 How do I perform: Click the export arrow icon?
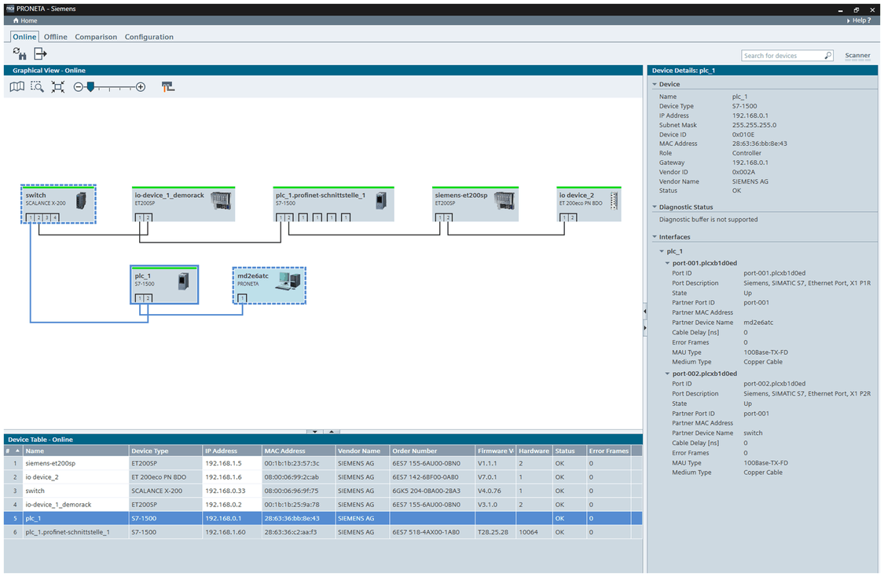pos(40,53)
